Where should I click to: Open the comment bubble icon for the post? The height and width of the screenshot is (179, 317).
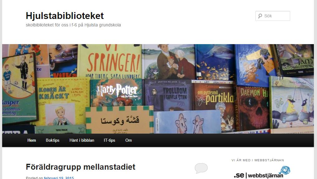[201, 168]
